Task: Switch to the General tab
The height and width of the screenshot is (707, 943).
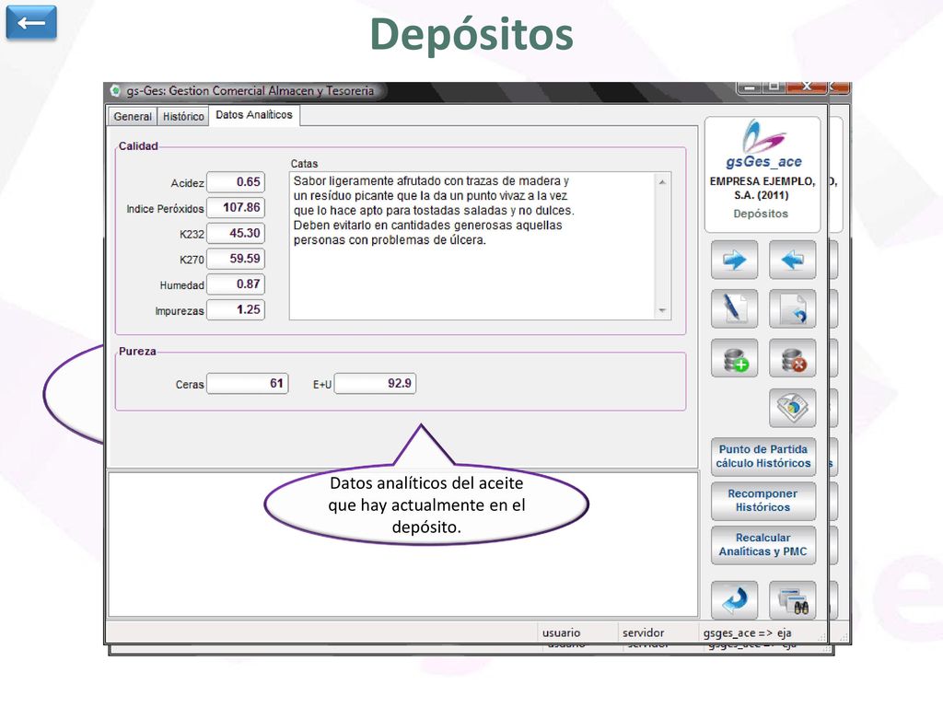Action: click(x=133, y=116)
